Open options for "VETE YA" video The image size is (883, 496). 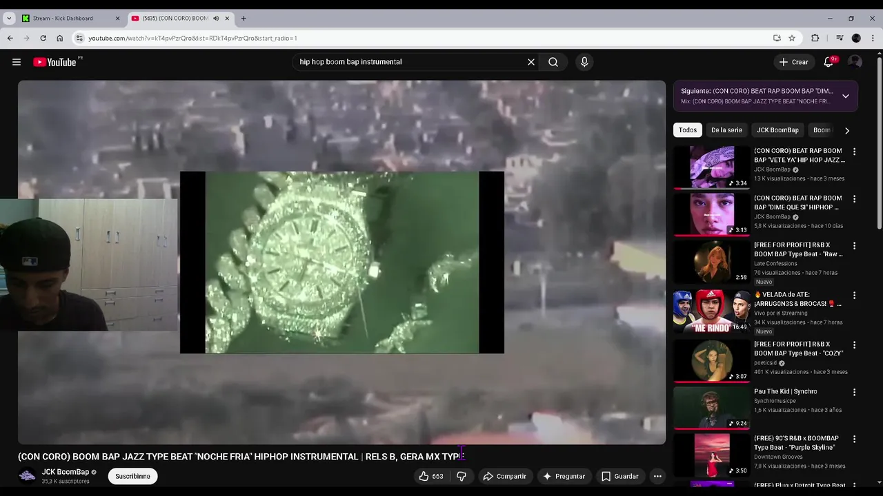(x=854, y=152)
